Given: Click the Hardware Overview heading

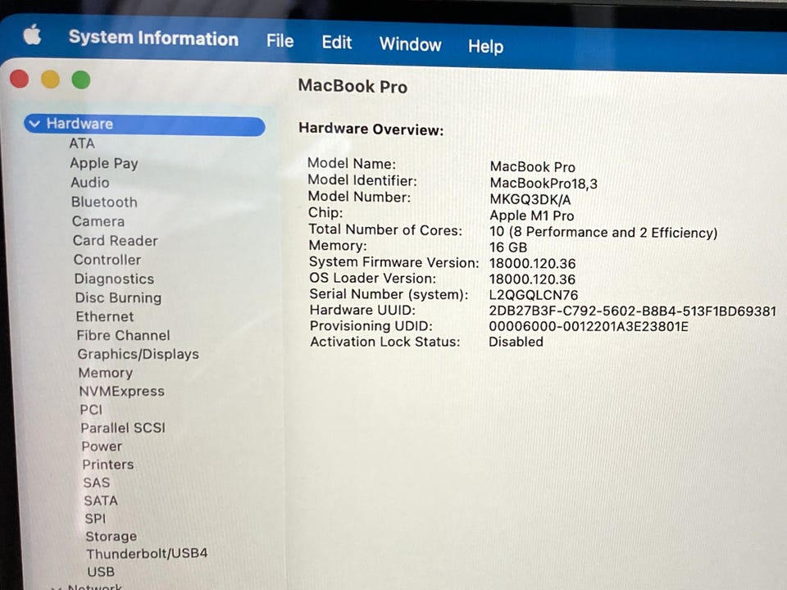Looking at the screenshot, I should [371, 129].
